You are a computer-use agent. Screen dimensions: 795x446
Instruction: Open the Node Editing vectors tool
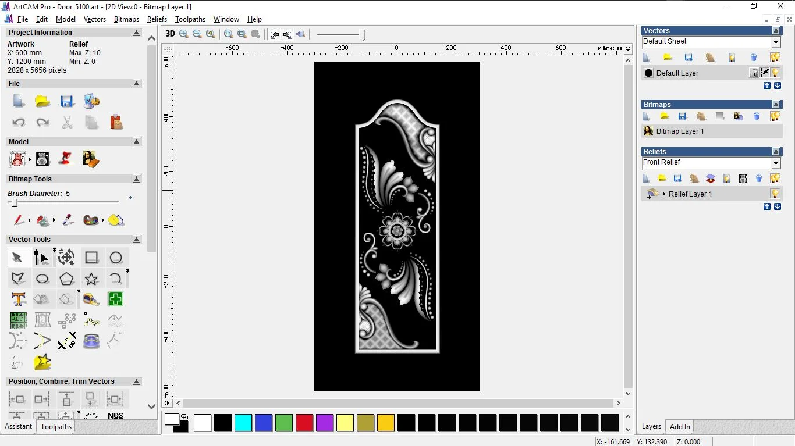(x=42, y=257)
